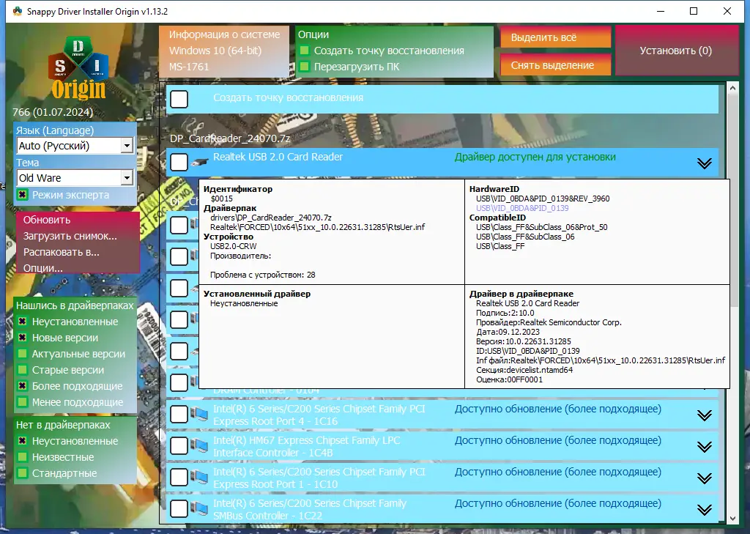Click 'Дата:09.12.2023' in driver details

point(508,332)
